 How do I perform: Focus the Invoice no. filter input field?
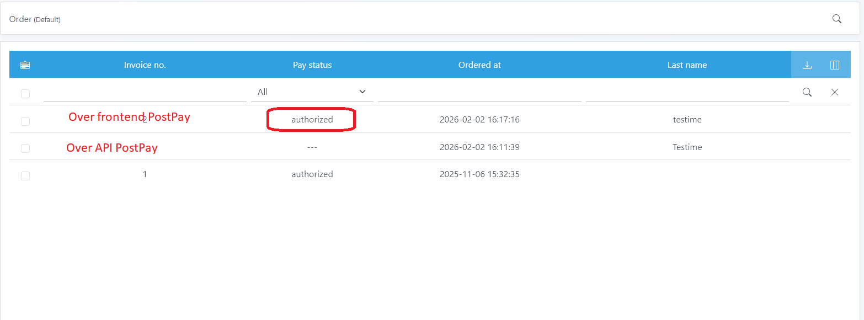coord(145,93)
